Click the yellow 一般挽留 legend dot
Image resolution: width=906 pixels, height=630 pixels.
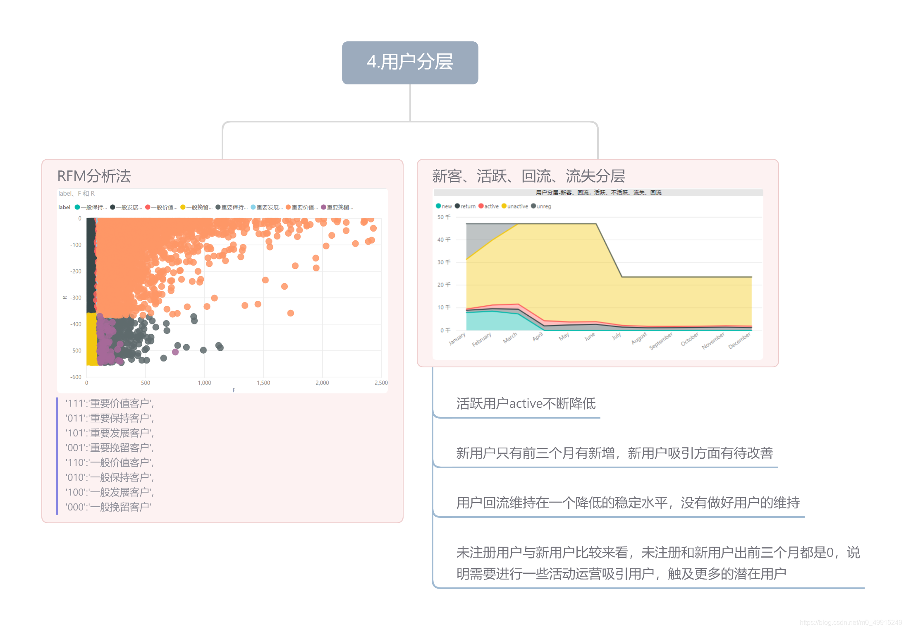[x=183, y=207]
